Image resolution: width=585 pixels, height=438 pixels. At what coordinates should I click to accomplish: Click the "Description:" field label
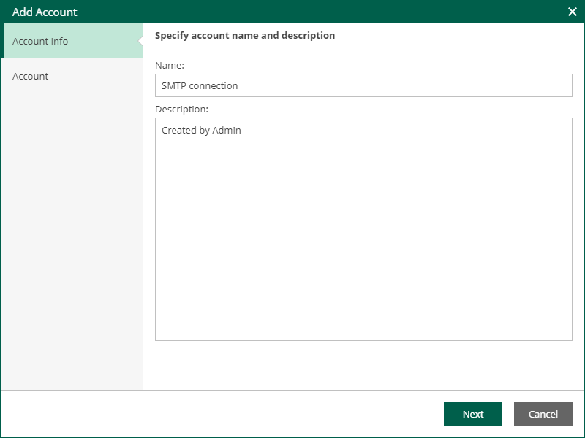click(181, 109)
